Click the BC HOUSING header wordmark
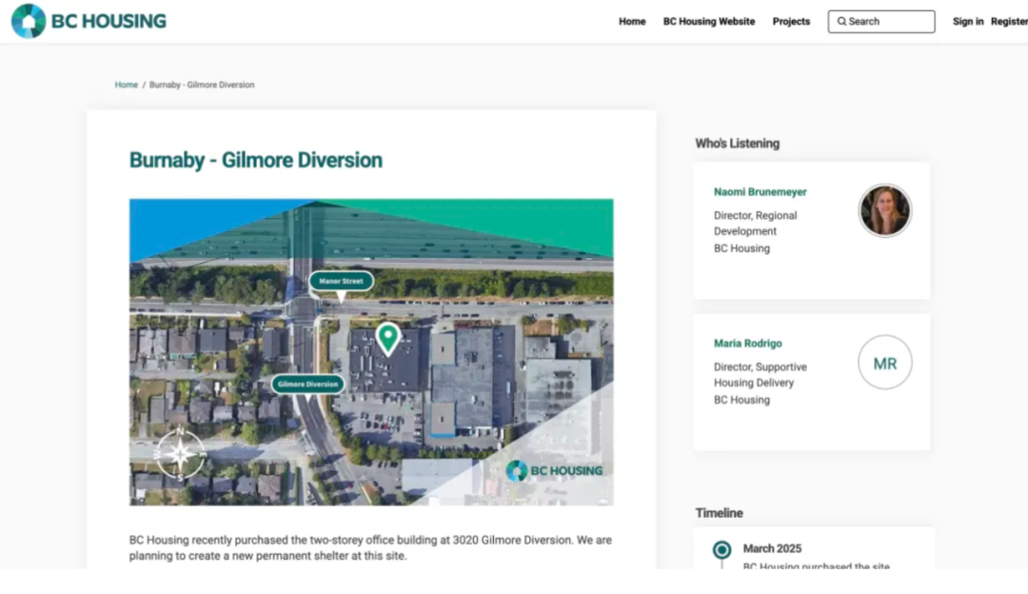This screenshot has height=594, width=1028. coord(109,21)
